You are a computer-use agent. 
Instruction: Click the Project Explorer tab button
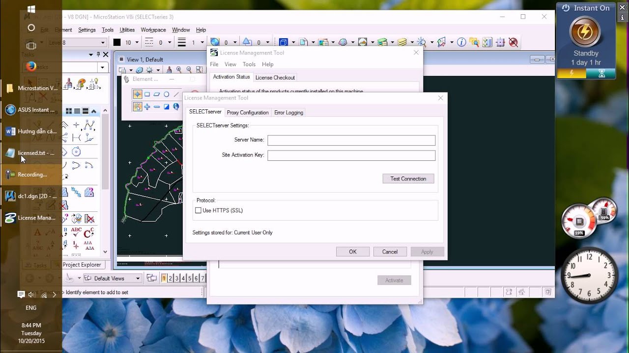pos(82,265)
